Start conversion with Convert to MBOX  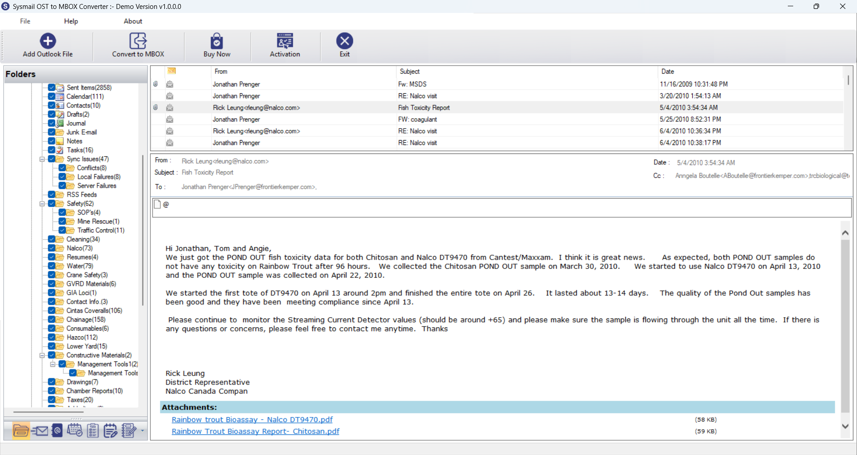coord(138,41)
